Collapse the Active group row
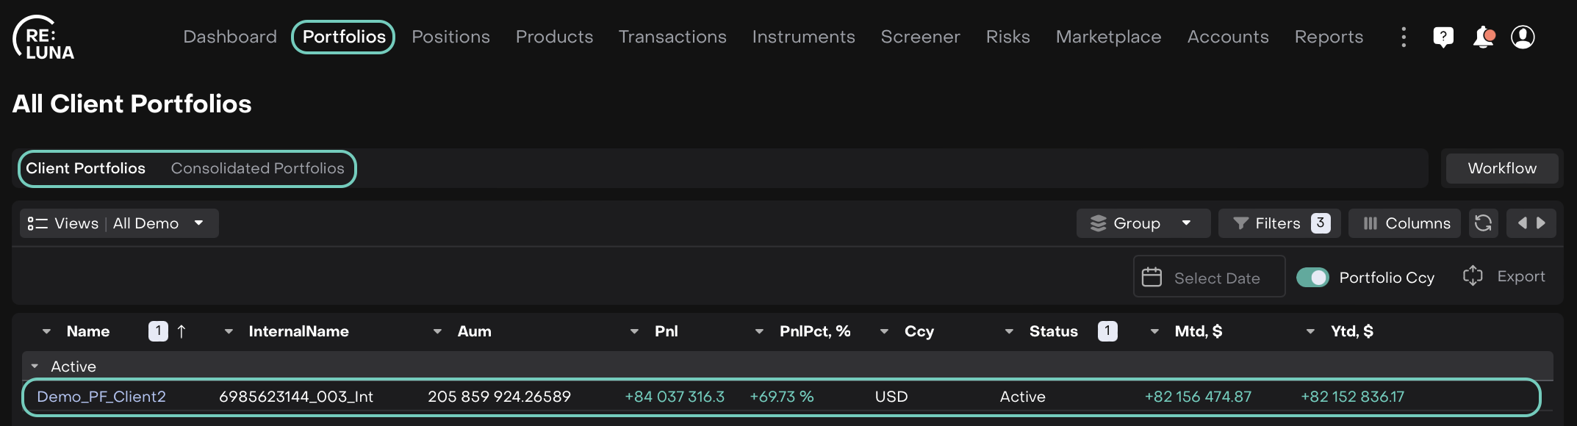The image size is (1577, 426). click(x=35, y=366)
